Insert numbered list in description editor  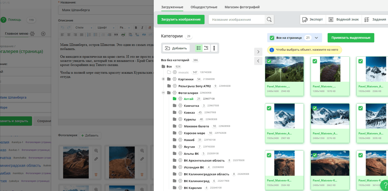[89, 35]
